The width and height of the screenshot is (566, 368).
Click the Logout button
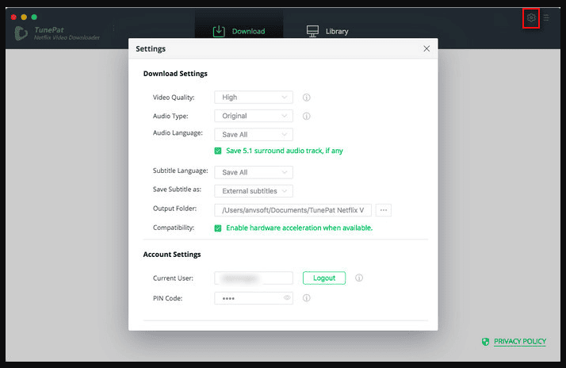click(x=323, y=278)
